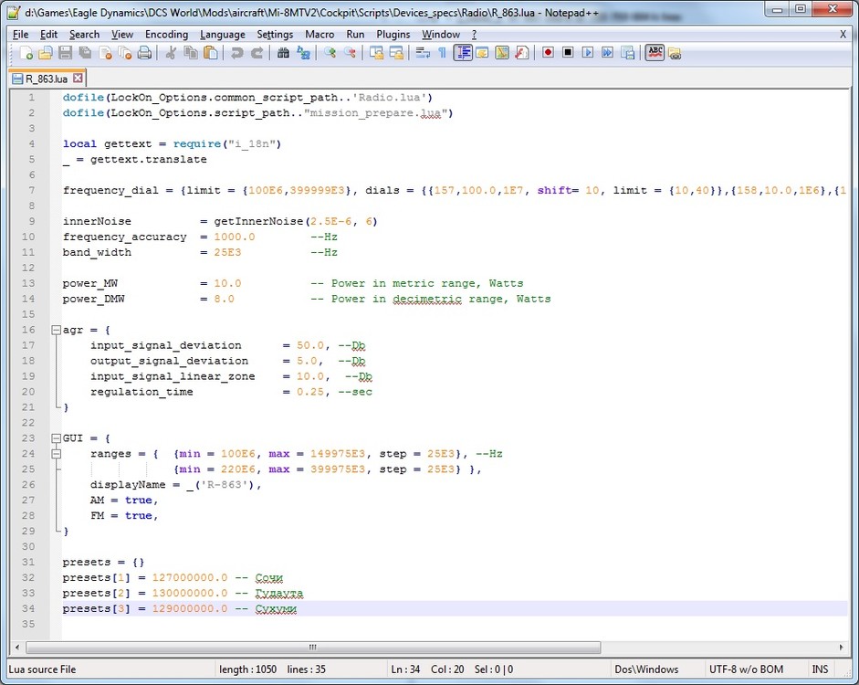Click the horizontal scrollbar at bottom
Image resolution: width=859 pixels, height=685 pixels.
tap(310, 647)
